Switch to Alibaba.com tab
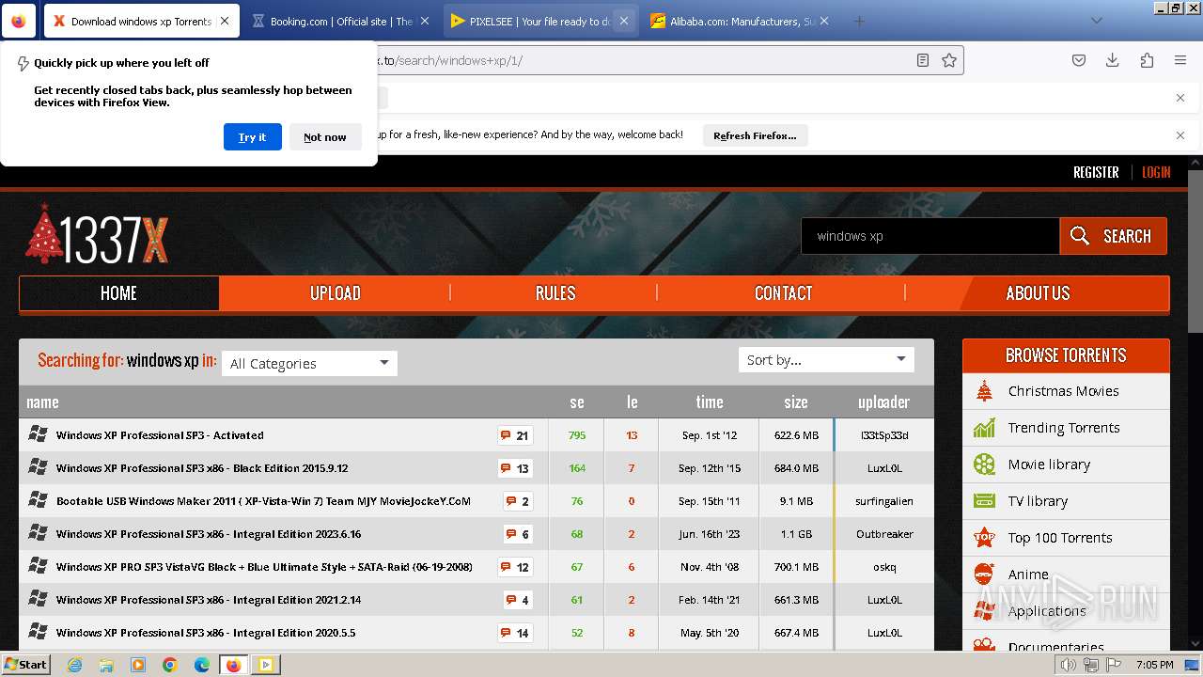This screenshot has height=677, width=1203. (732, 21)
